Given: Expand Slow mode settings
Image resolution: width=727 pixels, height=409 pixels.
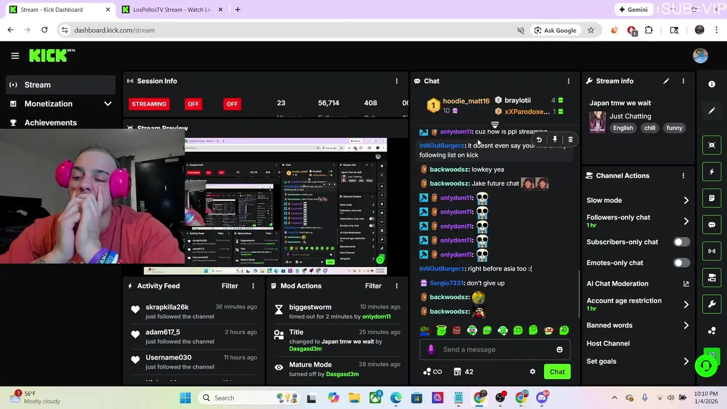Looking at the screenshot, I should point(638,200).
